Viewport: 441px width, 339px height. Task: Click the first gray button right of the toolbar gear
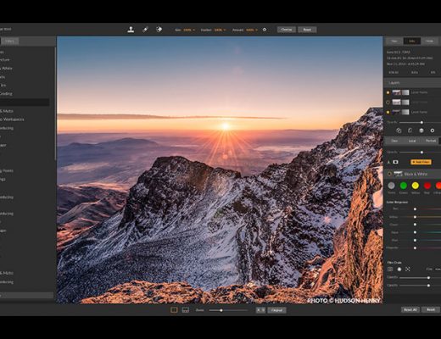point(287,30)
